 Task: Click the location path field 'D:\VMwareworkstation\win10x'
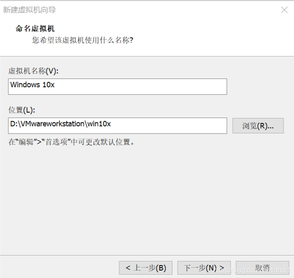pyautogui.click(x=118, y=126)
